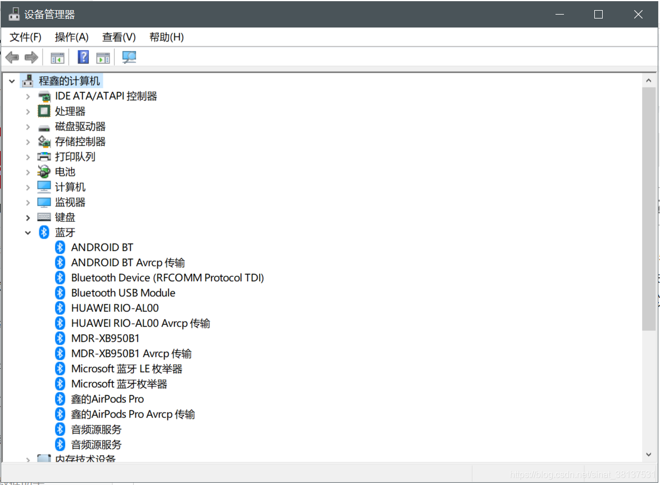Select ANDROID BT Avrcp 传输 device
This screenshot has height=485, width=660.
[128, 263]
